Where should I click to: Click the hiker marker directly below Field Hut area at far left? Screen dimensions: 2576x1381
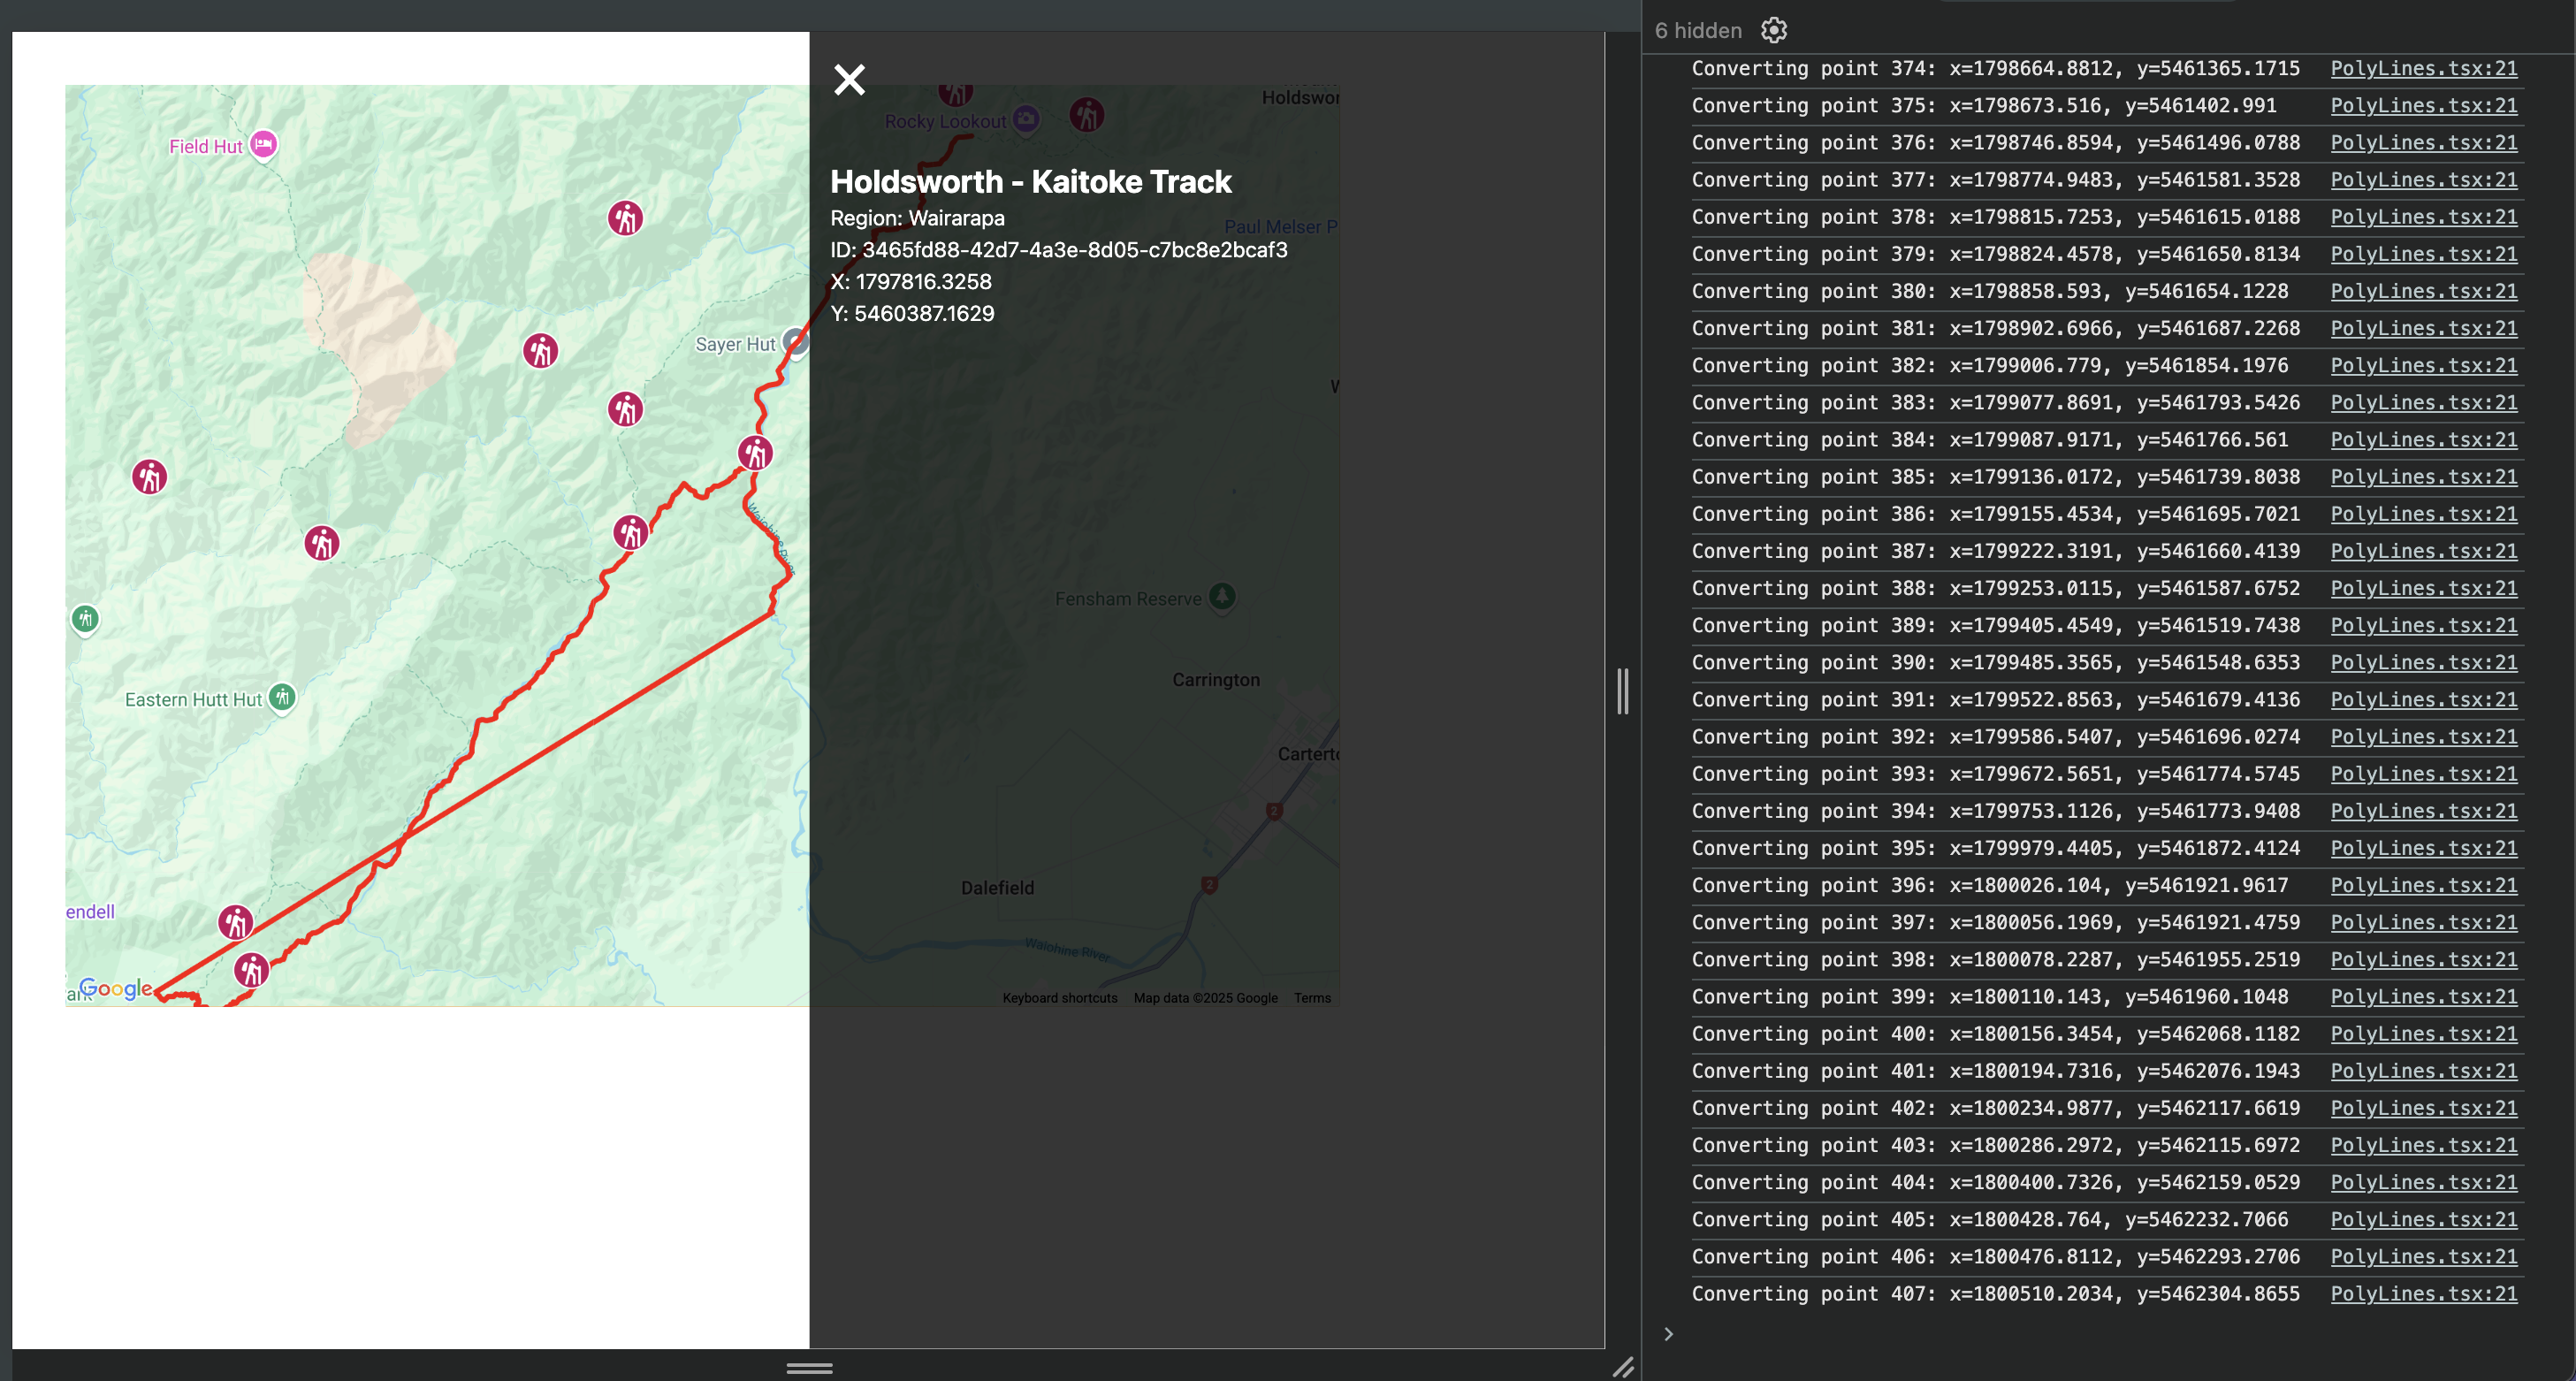pyautogui.click(x=150, y=477)
